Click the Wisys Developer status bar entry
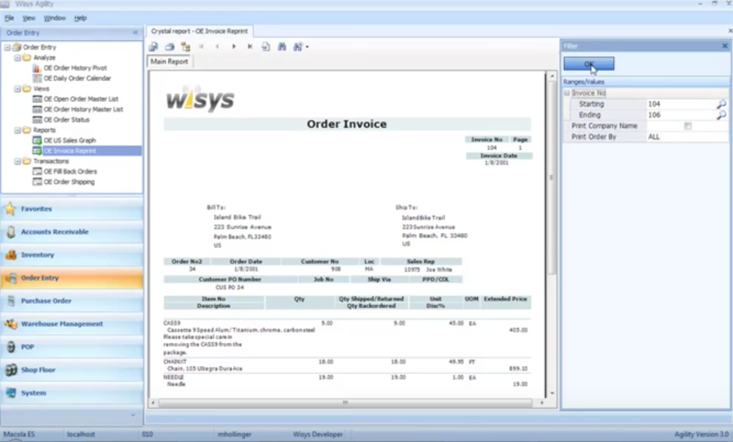733x442 pixels. (x=318, y=434)
